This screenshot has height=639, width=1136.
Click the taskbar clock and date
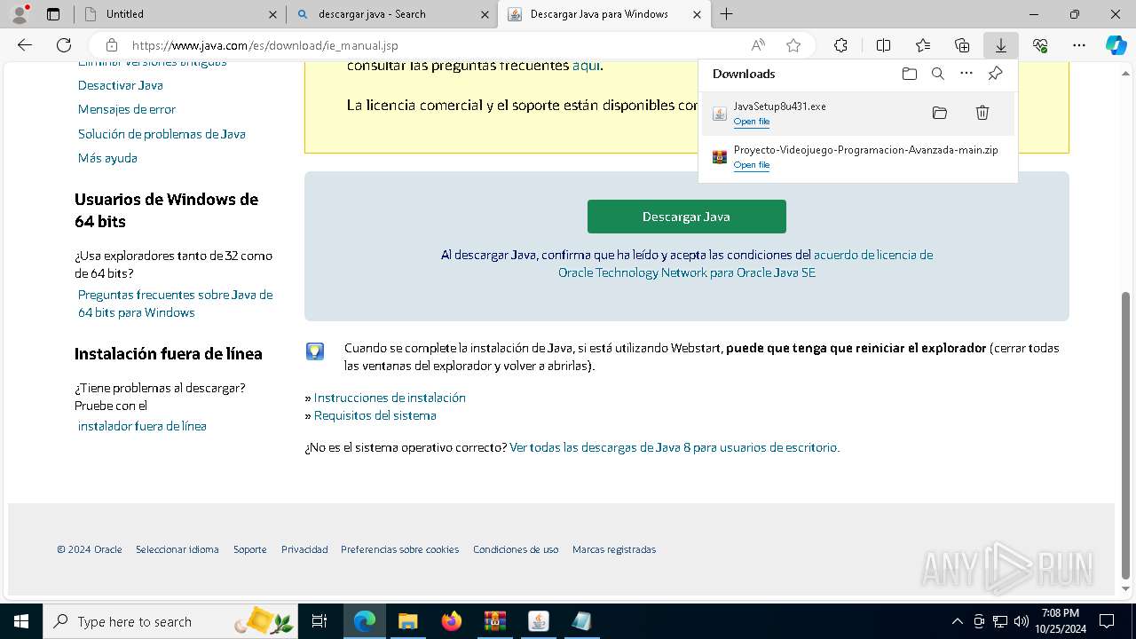(1061, 621)
